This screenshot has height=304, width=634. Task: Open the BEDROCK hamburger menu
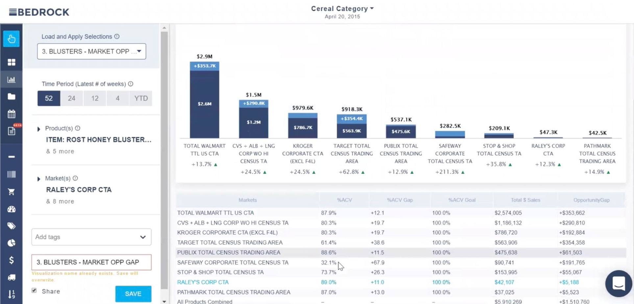tap(12, 12)
